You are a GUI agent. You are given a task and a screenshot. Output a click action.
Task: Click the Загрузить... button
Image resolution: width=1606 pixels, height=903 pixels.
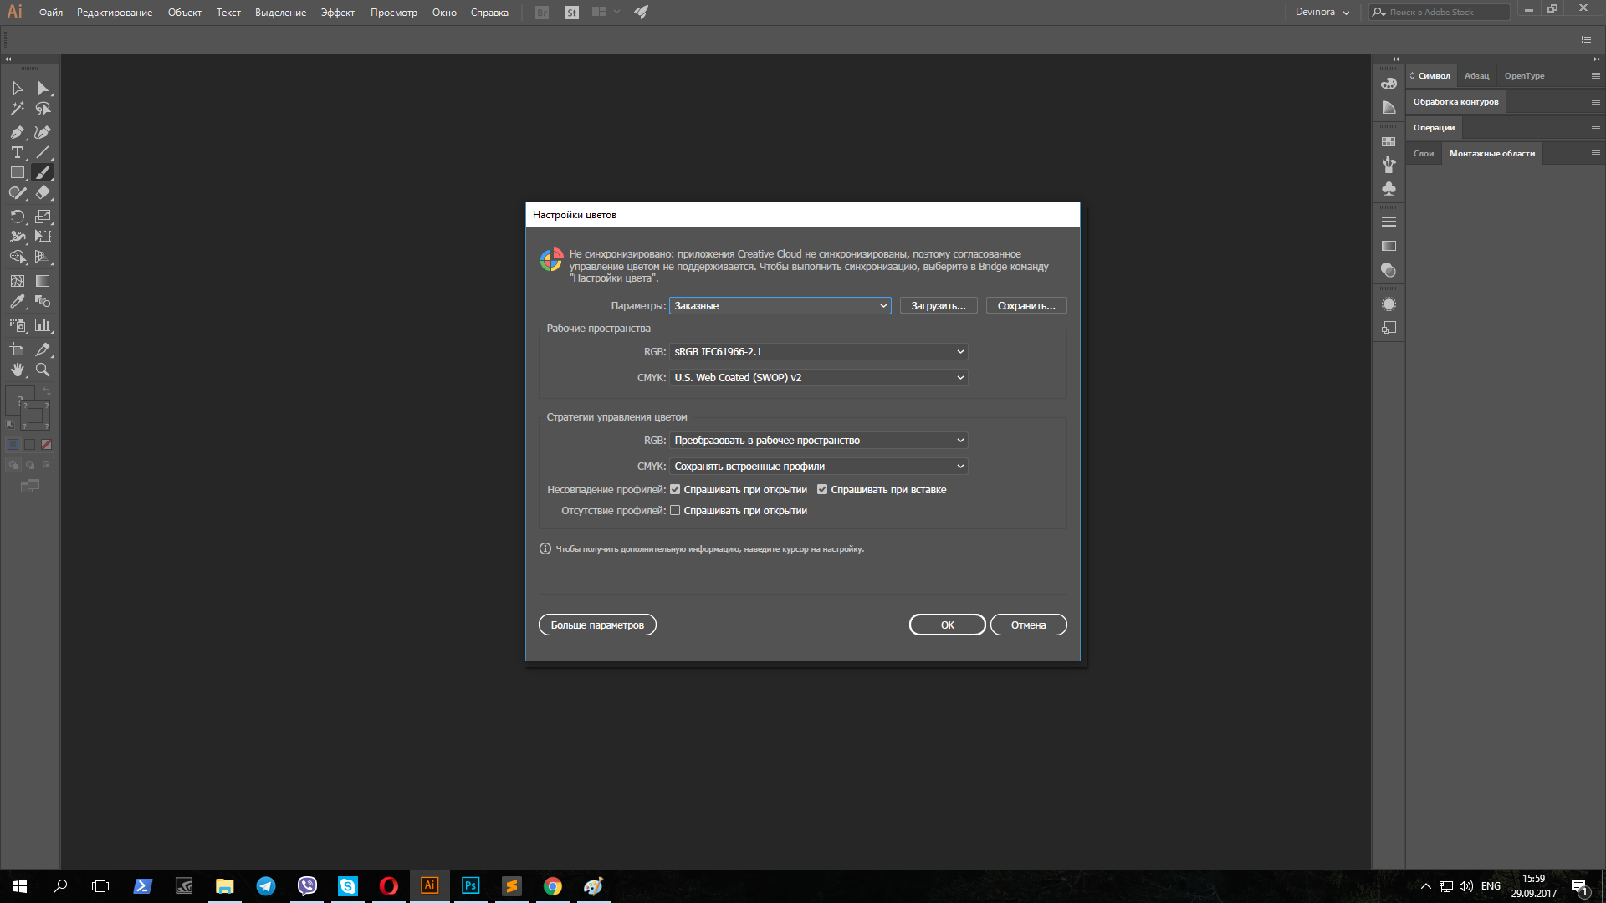[x=939, y=306]
